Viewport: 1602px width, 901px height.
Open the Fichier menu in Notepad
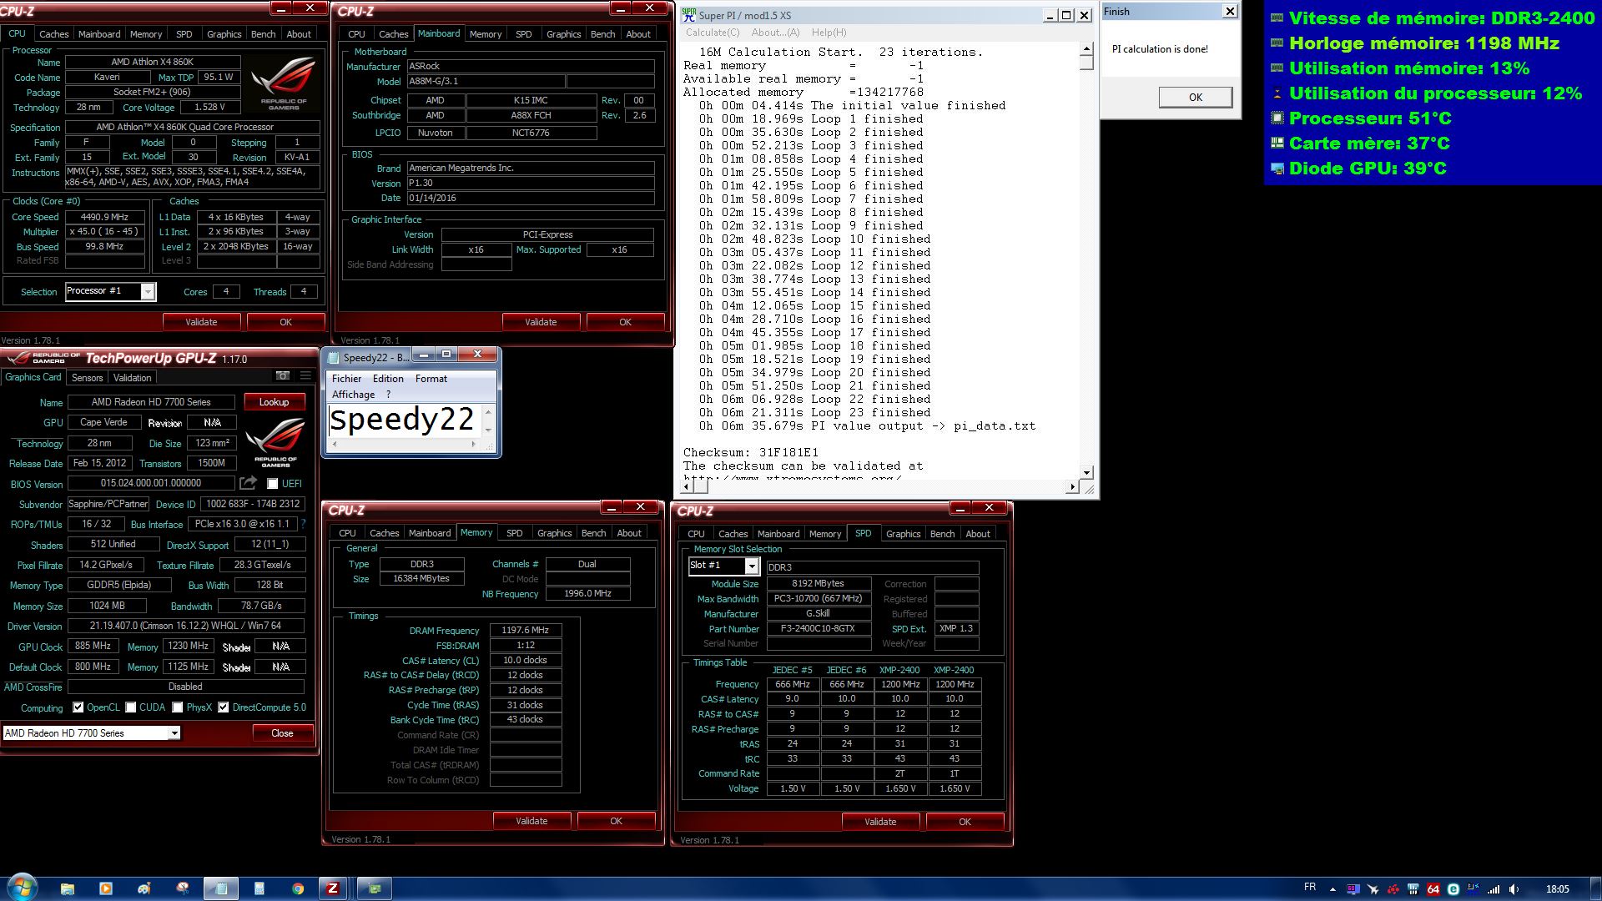347,379
